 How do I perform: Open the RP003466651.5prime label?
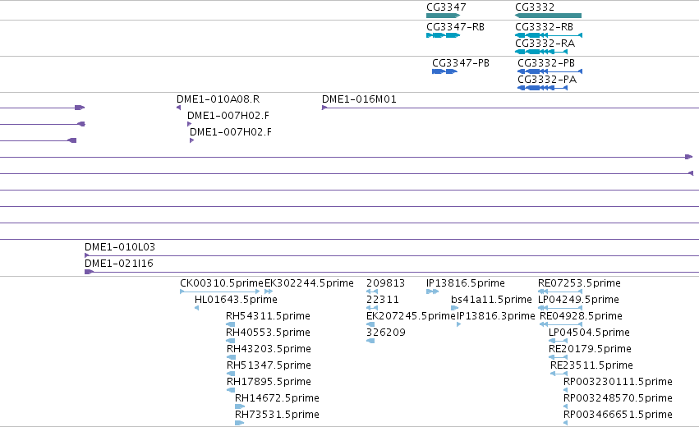click(618, 414)
